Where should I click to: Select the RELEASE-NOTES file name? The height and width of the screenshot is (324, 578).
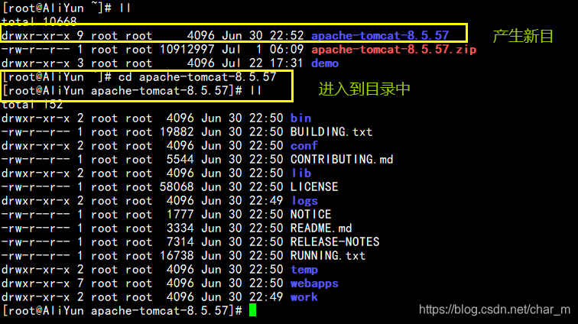[x=335, y=241]
